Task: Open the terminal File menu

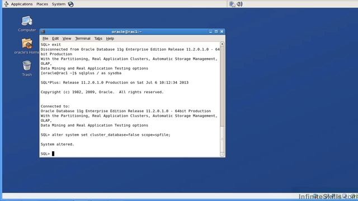Action: click(x=45, y=39)
